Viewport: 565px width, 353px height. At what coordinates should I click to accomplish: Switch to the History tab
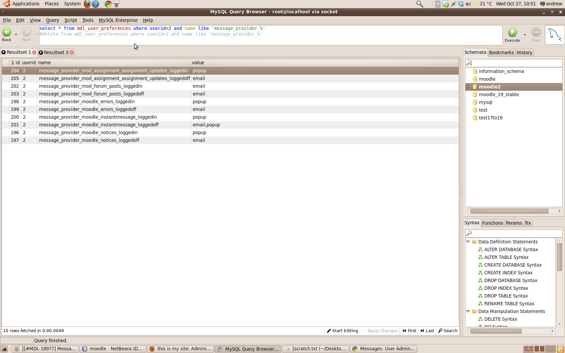pyautogui.click(x=524, y=52)
